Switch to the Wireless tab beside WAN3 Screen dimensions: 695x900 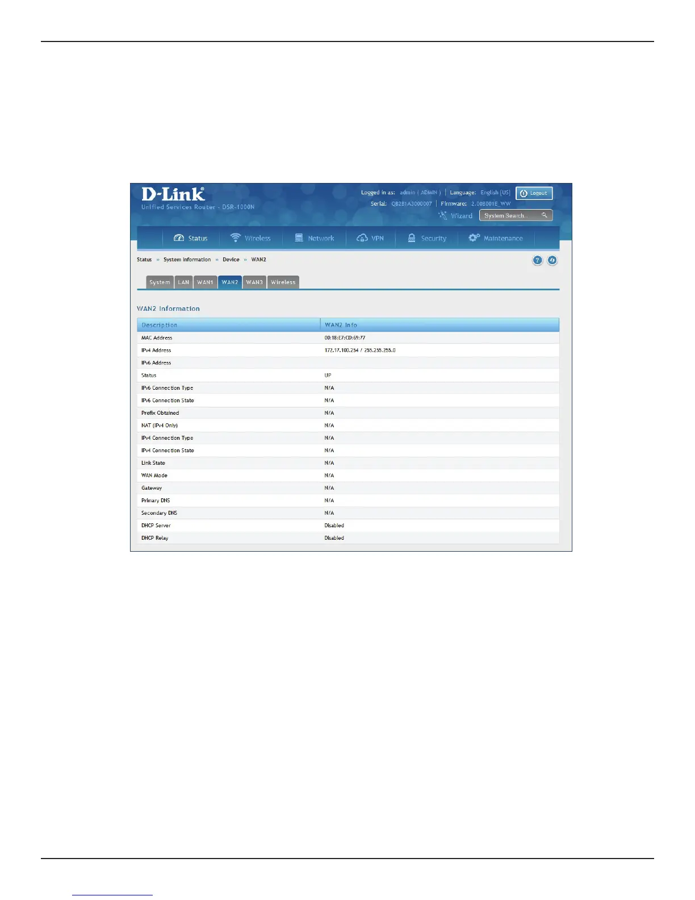[x=283, y=282]
